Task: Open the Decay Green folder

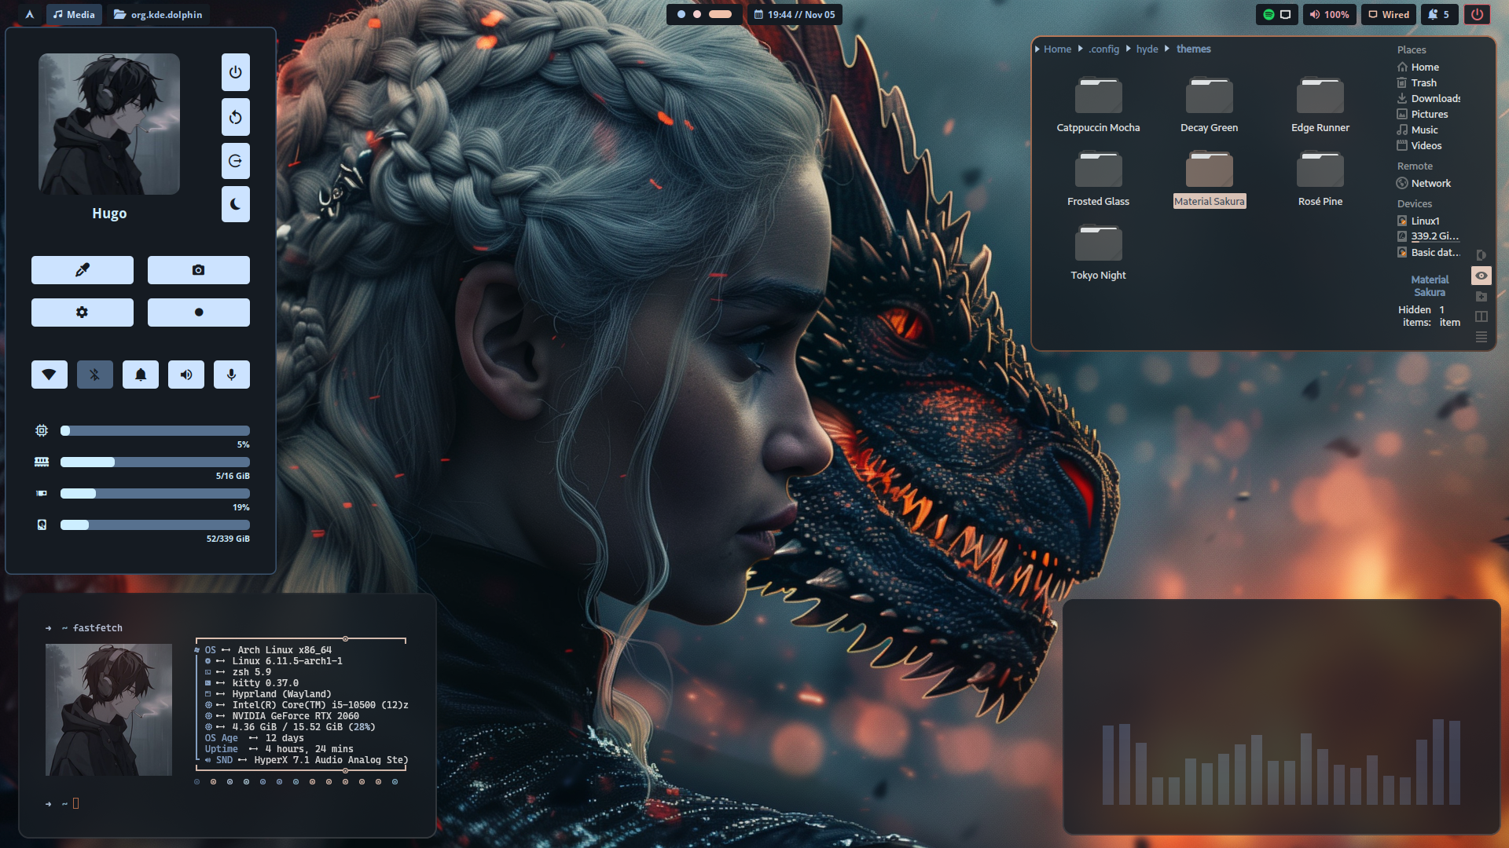Action: pyautogui.click(x=1209, y=105)
